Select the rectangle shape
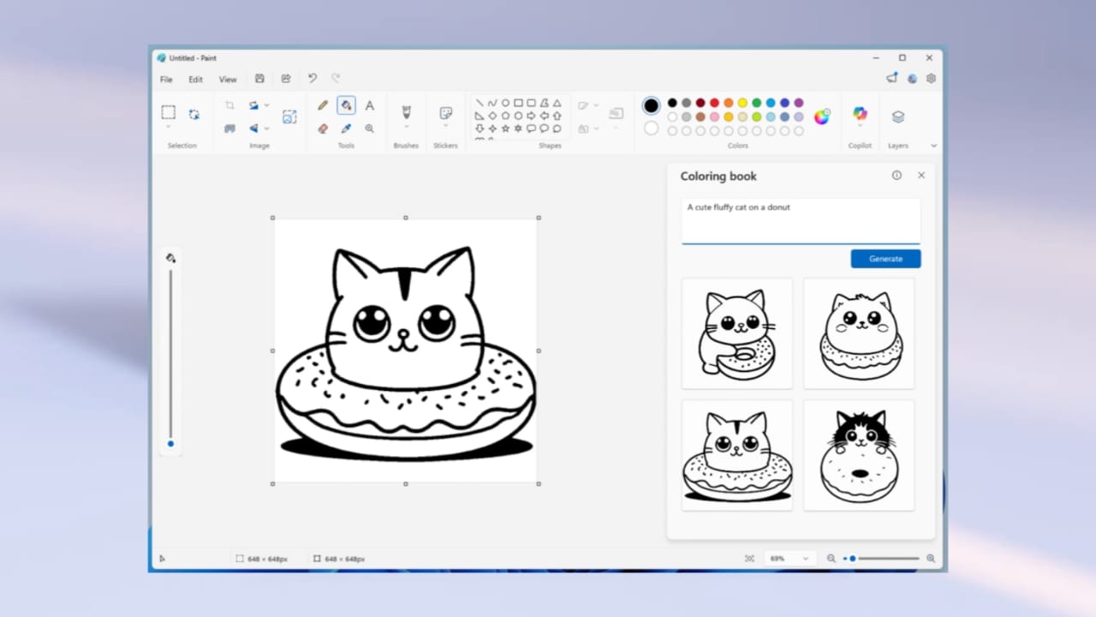The height and width of the screenshot is (617, 1096). pos(518,103)
